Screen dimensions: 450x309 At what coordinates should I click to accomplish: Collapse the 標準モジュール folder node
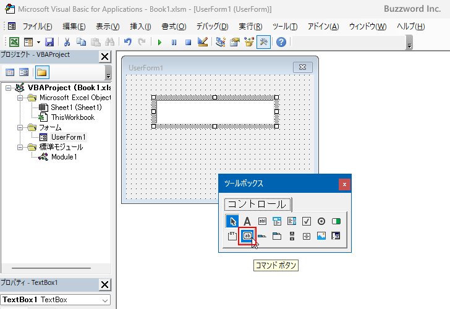point(21,147)
